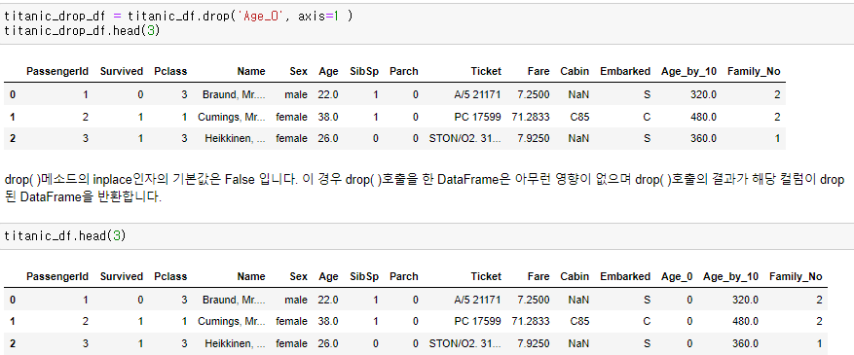
Task: Click Sex header in the table with Age_0
Action: pyautogui.click(x=299, y=277)
